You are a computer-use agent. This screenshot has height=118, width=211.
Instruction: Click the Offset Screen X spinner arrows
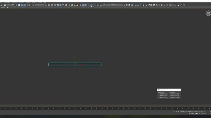tap(178, 94)
